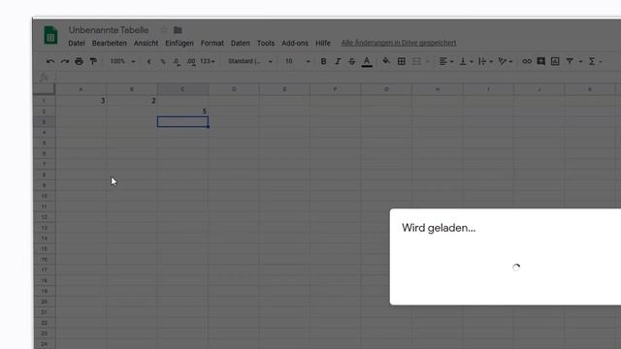This screenshot has height=349, width=621.
Task: Select cell containing 2
Action: pos(132,101)
